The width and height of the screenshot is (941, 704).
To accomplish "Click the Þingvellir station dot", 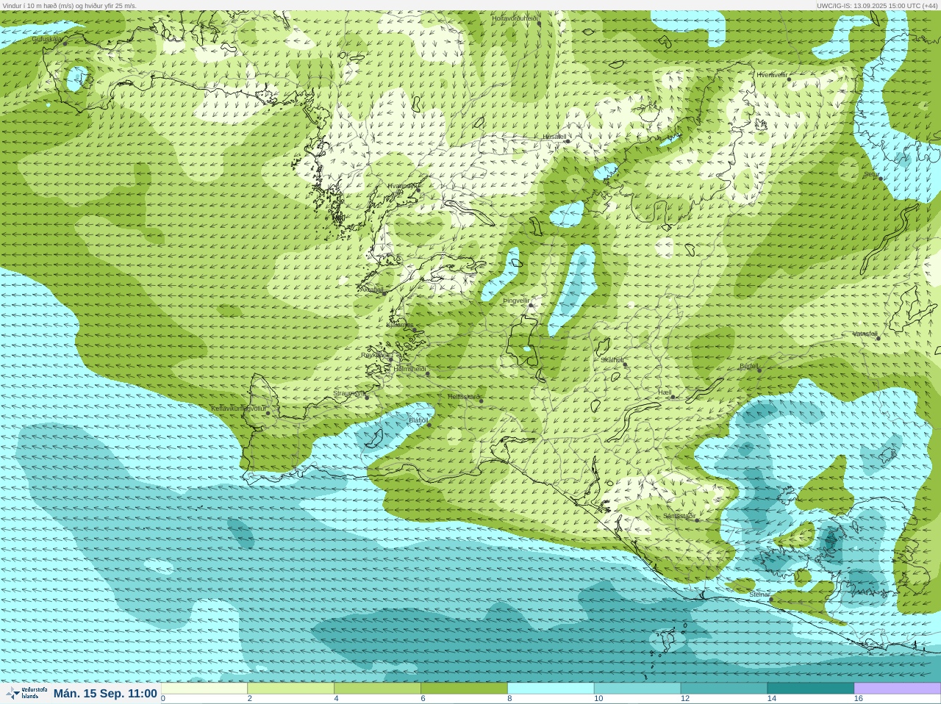I will [x=531, y=305].
